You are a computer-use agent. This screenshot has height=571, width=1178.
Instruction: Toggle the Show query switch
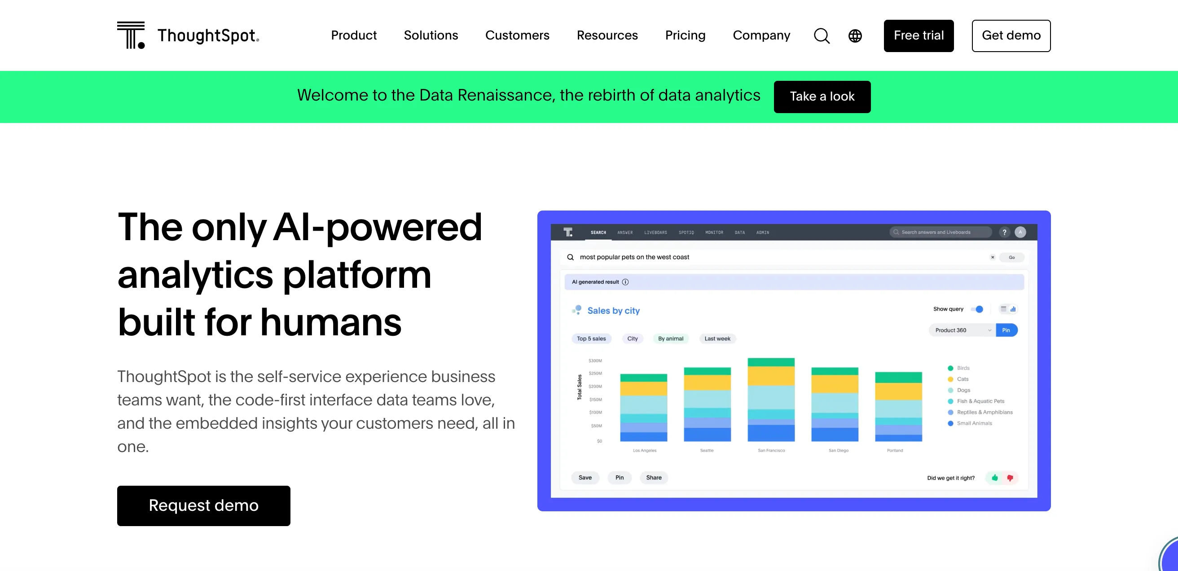[x=976, y=309]
